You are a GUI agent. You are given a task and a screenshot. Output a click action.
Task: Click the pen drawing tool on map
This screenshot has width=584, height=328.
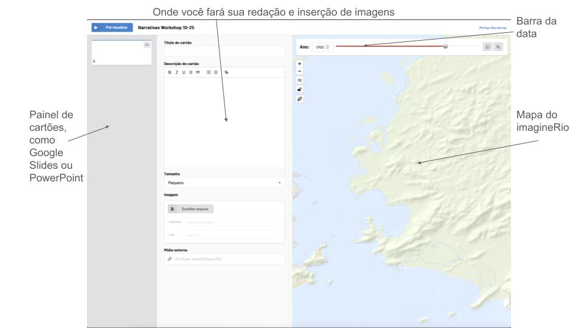[x=299, y=99]
